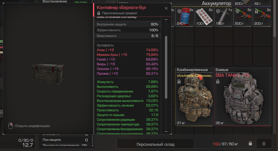Click the weight icon near storage capacity
Screen dimensions: 278x151
coord(250,144)
